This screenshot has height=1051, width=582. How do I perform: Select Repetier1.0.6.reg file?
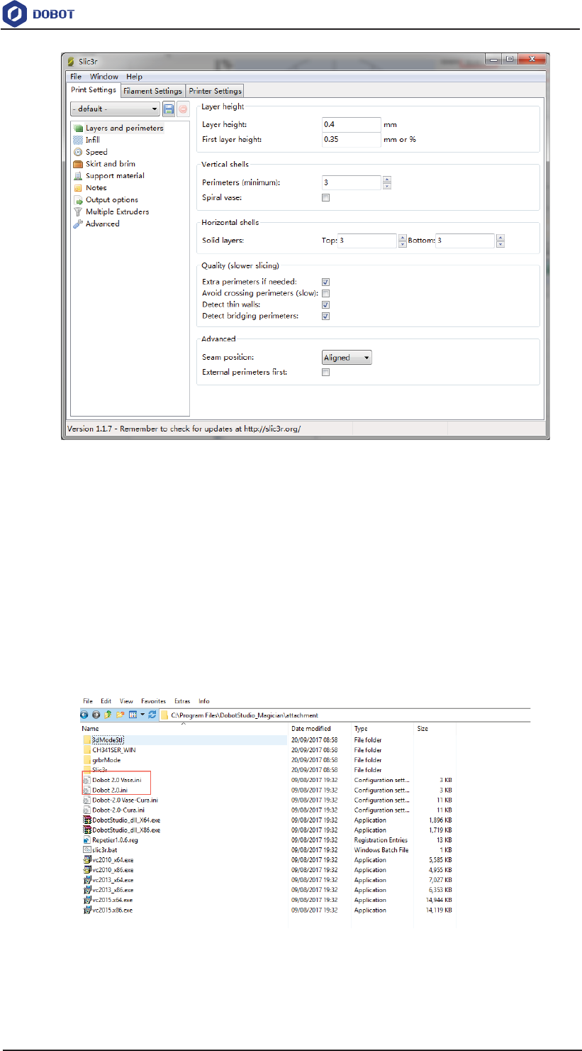(111, 840)
